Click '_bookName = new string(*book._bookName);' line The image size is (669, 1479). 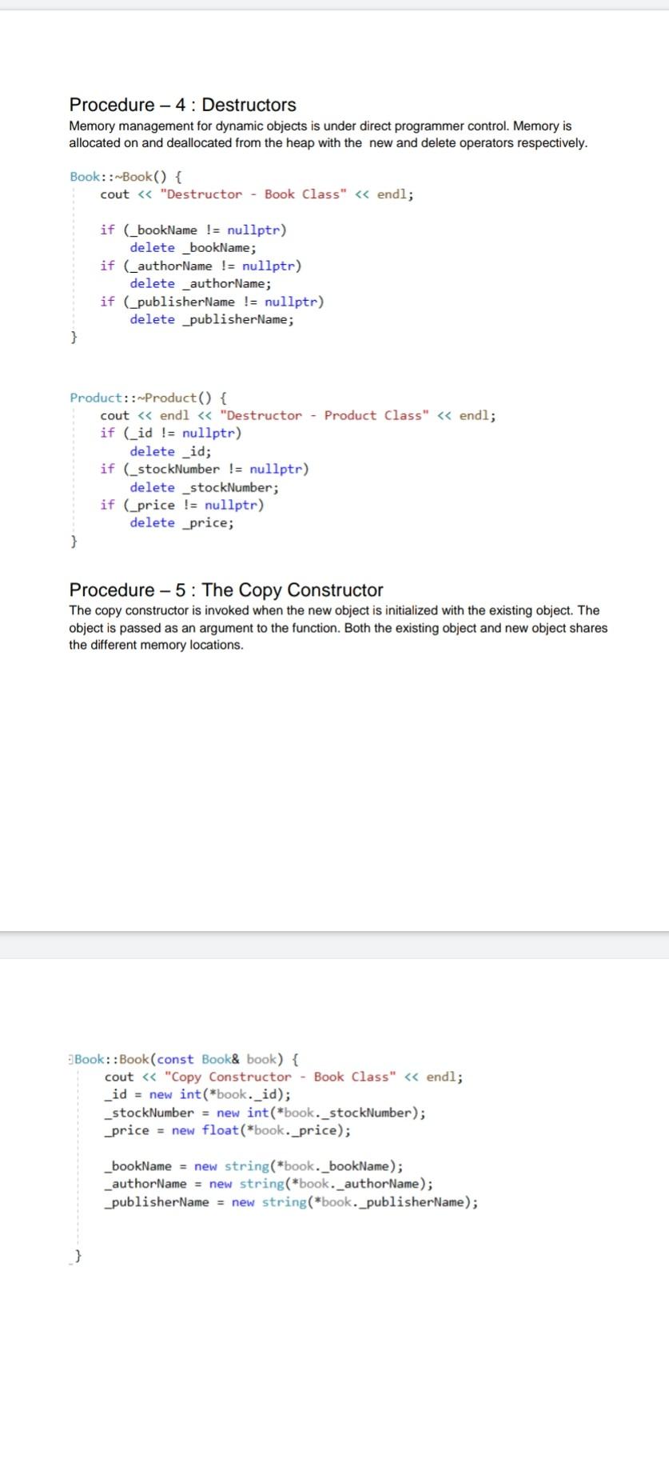(x=254, y=1166)
